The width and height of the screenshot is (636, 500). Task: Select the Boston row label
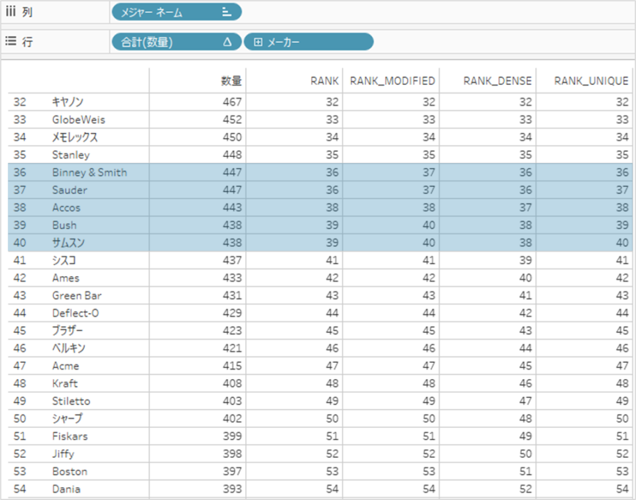[x=70, y=471]
